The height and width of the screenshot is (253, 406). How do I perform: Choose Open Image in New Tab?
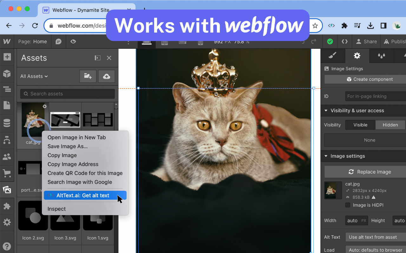[77, 137]
